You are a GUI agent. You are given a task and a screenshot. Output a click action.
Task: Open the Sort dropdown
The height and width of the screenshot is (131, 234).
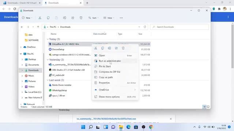[x=94, y=18]
